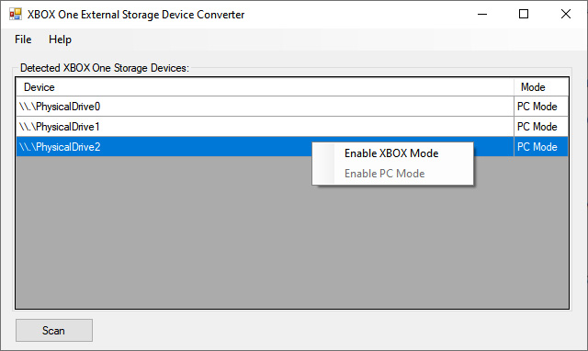This screenshot has width=588, height=351.
Task: Close the XBOX One converter window
Action: coord(566,15)
